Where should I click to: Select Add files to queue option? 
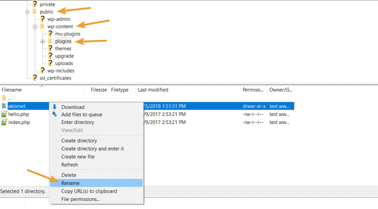82,115
